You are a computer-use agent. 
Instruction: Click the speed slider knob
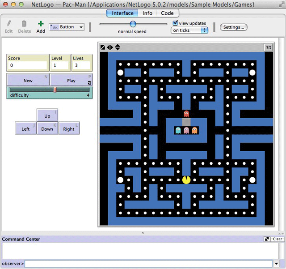tap(133, 24)
